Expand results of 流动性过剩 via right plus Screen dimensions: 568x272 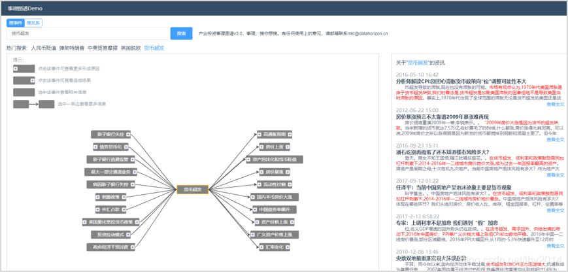click(x=289, y=185)
